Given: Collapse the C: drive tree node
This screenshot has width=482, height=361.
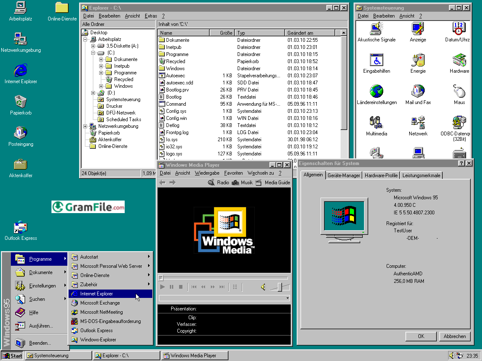Looking at the screenshot, I should click(93, 53).
